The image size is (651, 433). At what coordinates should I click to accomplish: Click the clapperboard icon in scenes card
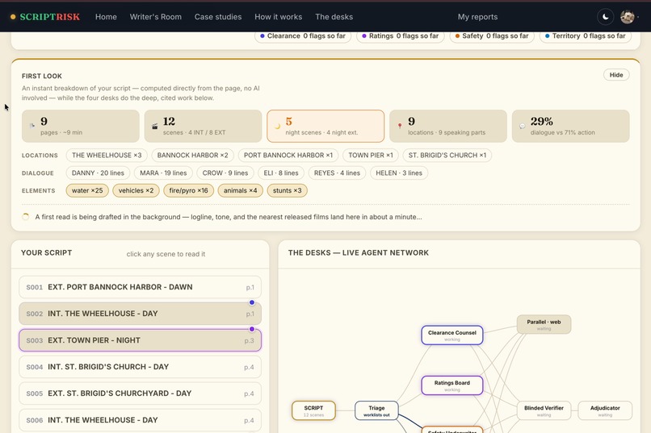click(154, 126)
